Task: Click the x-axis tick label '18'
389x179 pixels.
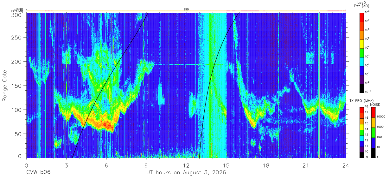Action: pyautogui.click(x=266, y=165)
